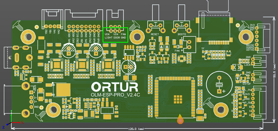The image size is (278, 131).
Task: Select the buzzer circular footprint
Action: click(220, 84)
